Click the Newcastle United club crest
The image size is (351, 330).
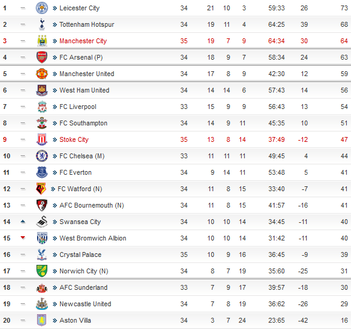[42, 304]
